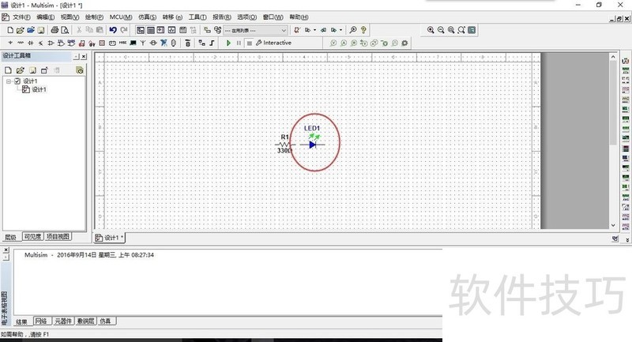Viewport: 632px width, 342px height.
Task: Click the New file icon in main toolbar
Action: 10,30
